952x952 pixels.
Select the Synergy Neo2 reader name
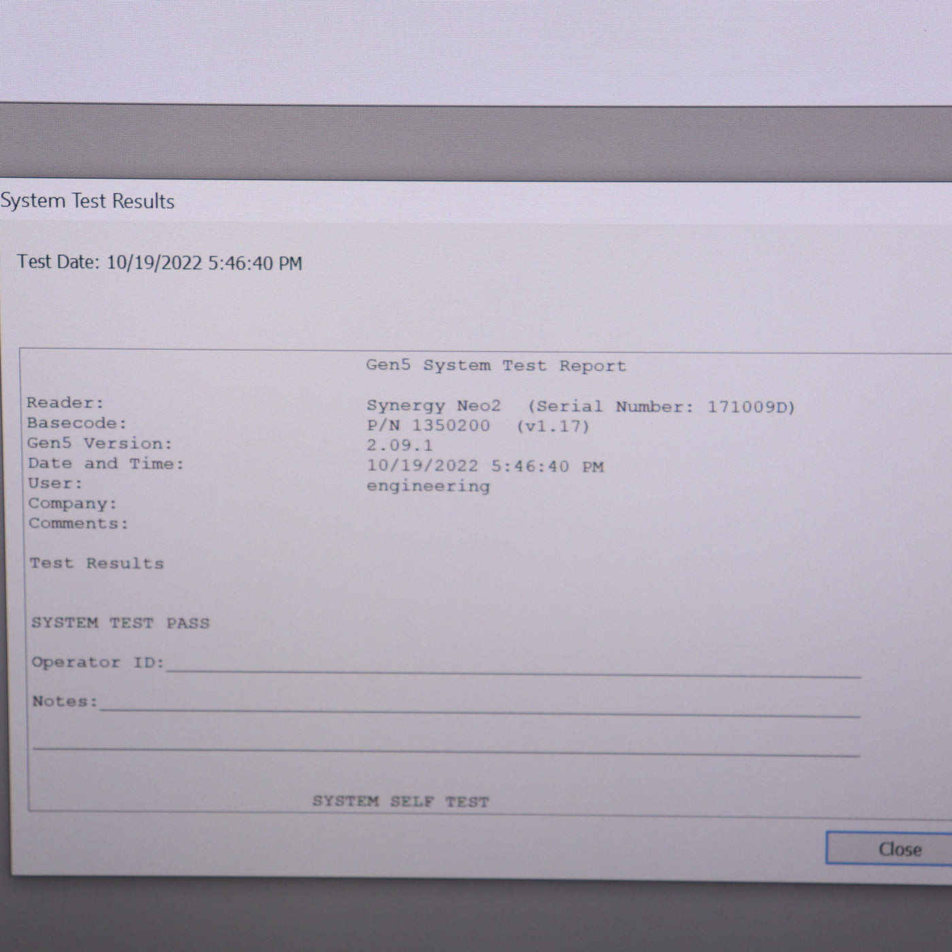pyautogui.click(x=433, y=406)
